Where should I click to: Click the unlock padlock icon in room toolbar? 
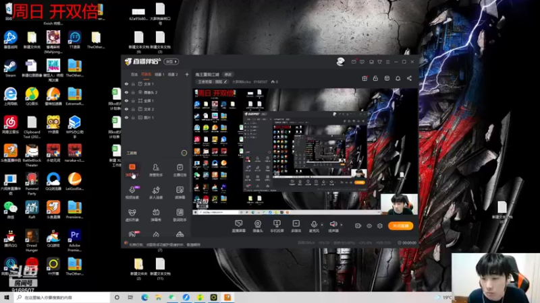click(x=375, y=78)
